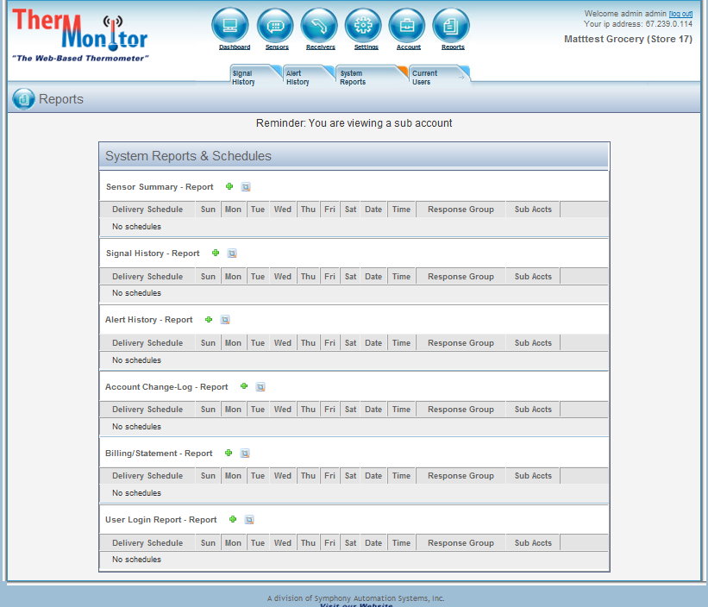The image size is (708, 607).
Task: Open the Account briefcase icon
Action: pos(407,25)
